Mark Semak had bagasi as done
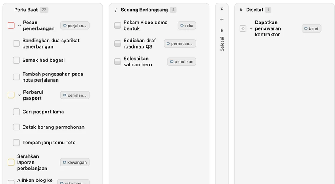This screenshot has height=184, width=335. [16, 60]
